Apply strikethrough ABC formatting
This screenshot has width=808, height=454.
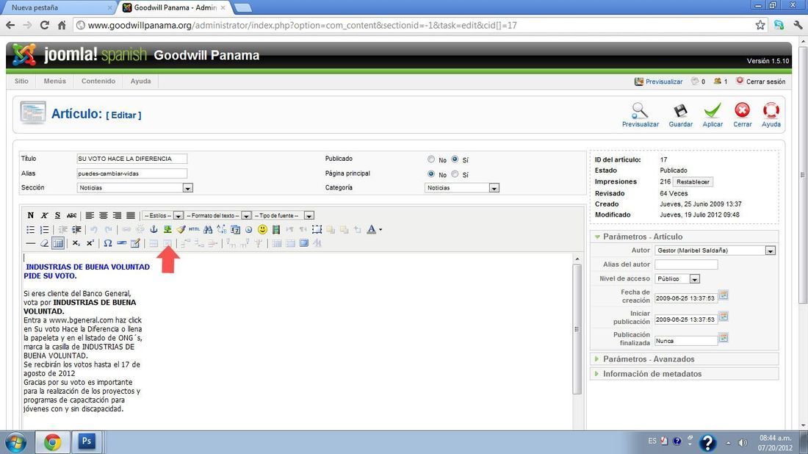pos(72,215)
